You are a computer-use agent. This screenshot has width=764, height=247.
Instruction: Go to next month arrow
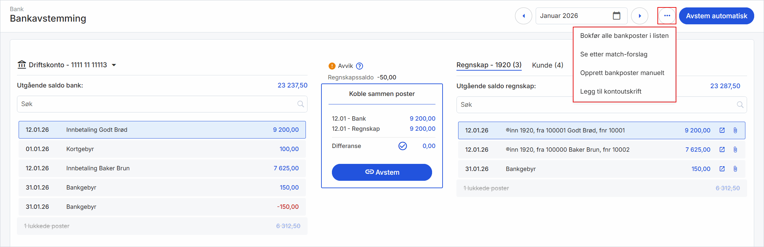639,16
